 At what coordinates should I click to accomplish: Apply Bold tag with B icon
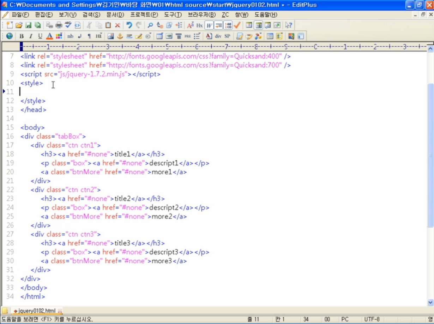[22, 36]
